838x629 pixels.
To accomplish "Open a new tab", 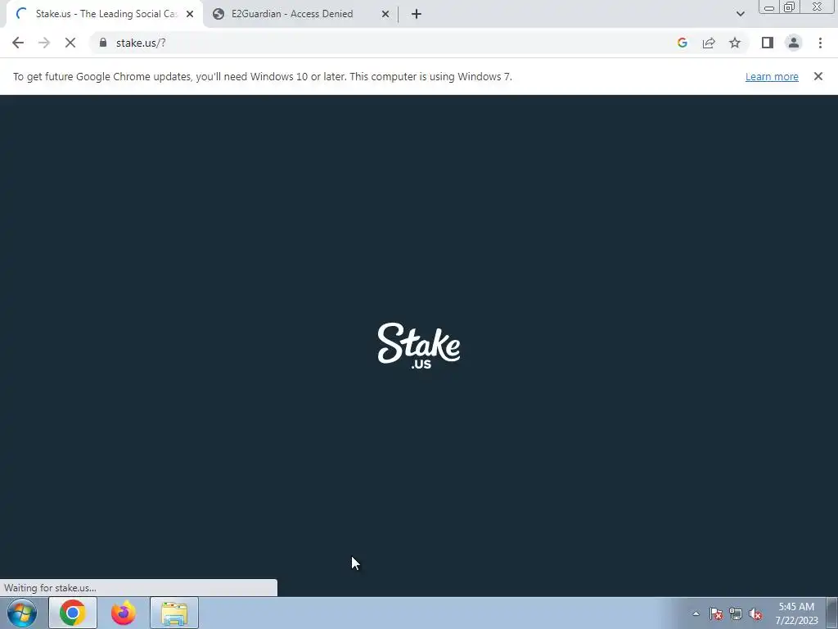I will coord(417,14).
